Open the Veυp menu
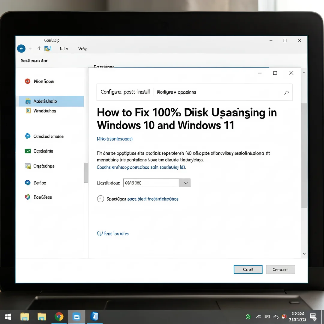Viewport: 324px width, 324px height. tap(83, 49)
